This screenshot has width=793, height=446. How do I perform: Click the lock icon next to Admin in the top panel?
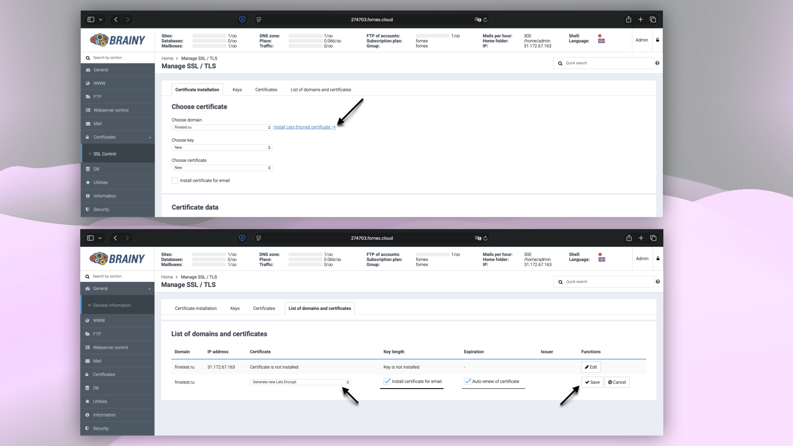[x=658, y=40]
